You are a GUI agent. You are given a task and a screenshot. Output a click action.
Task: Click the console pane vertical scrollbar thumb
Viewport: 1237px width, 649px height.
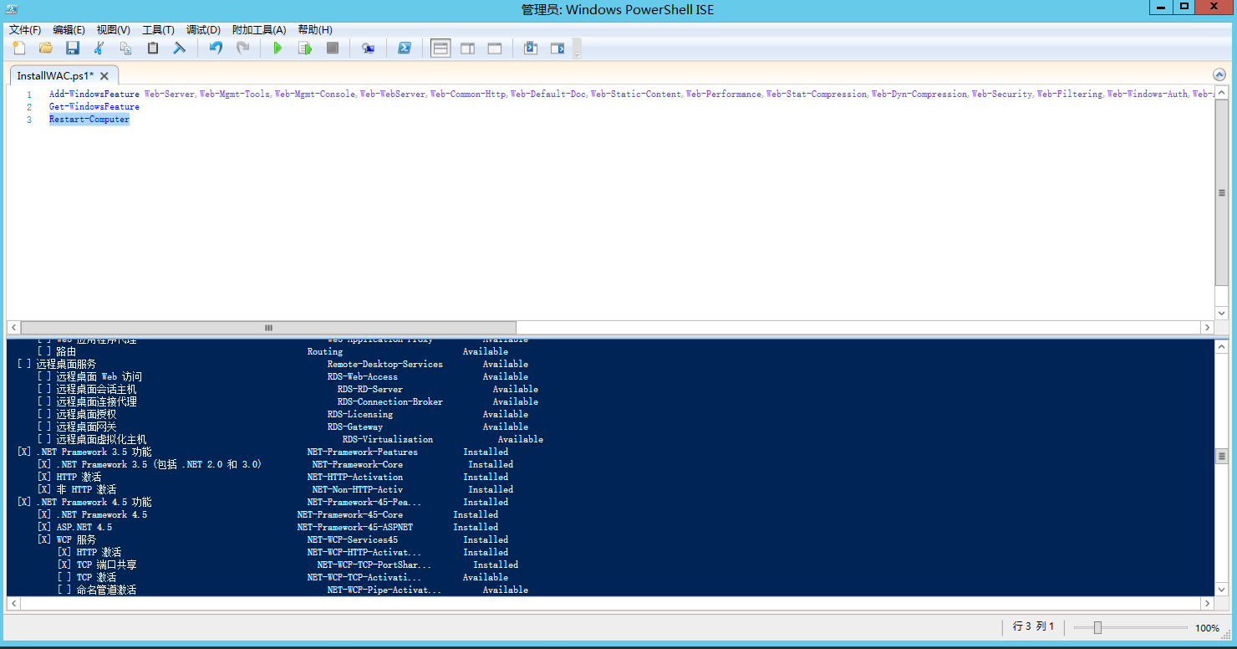(1222, 457)
